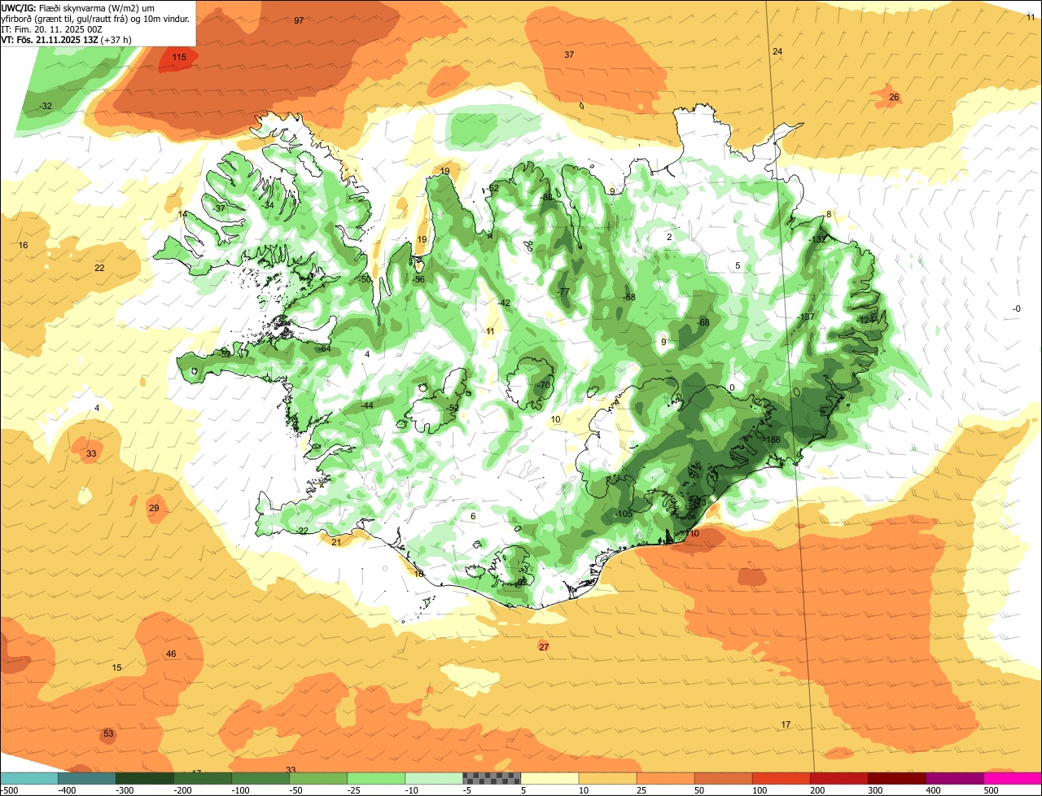Click the map value -64
1042x796 pixels.
[x=325, y=349]
